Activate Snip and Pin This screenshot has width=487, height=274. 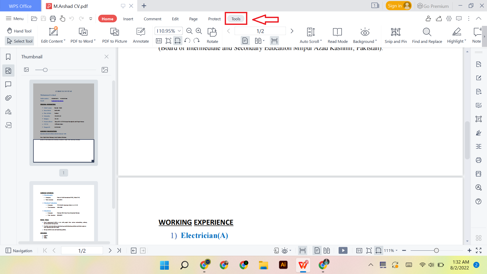pyautogui.click(x=395, y=35)
